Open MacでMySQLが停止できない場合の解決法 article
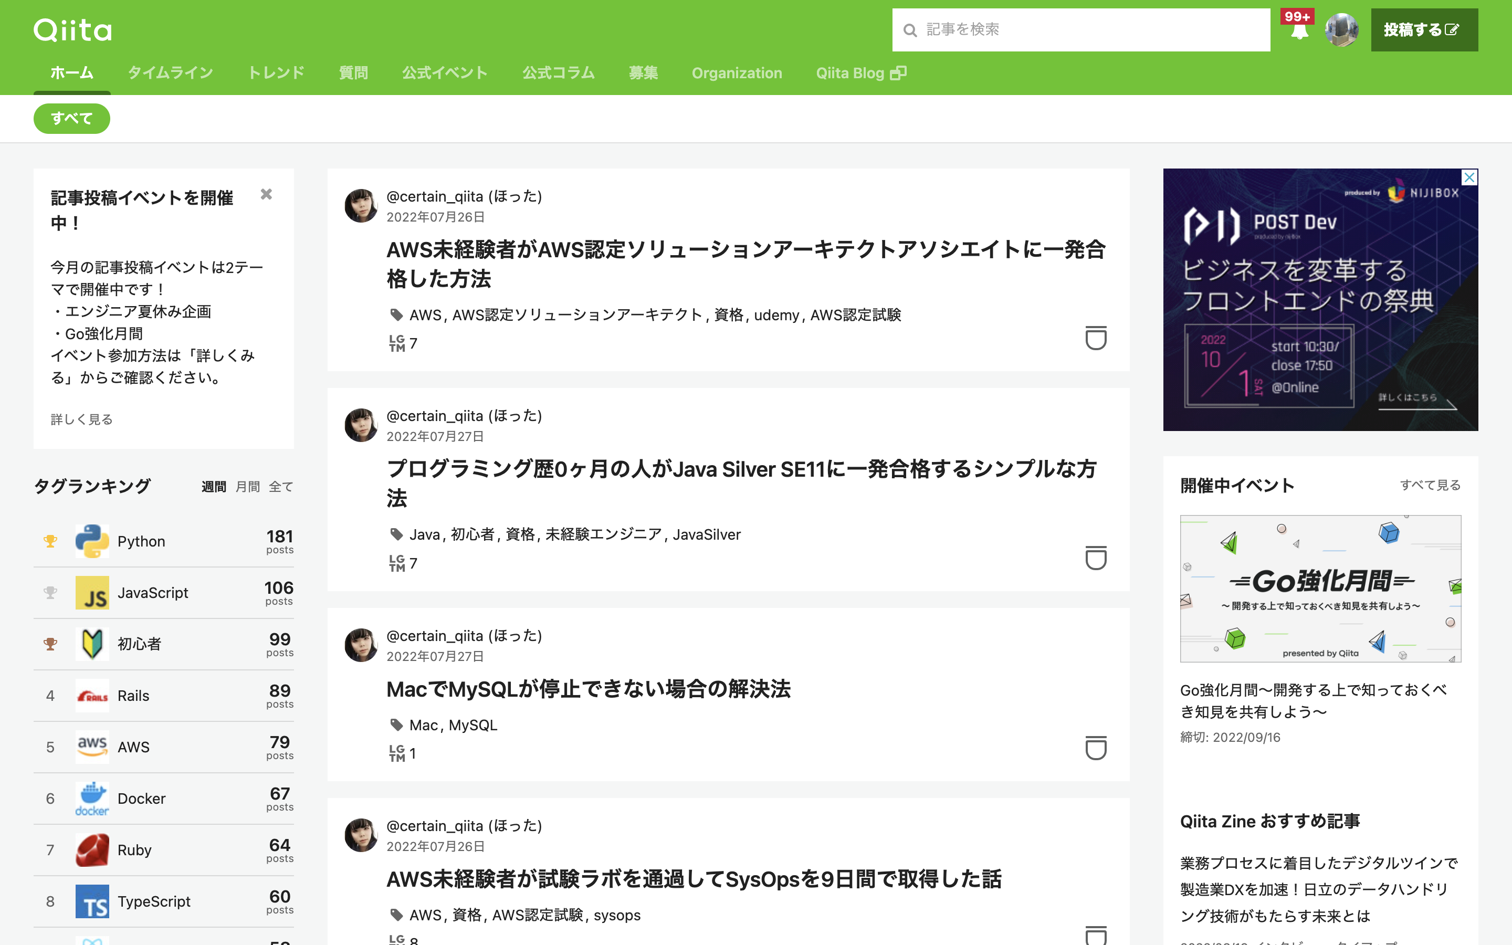1512x945 pixels. pos(589,689)
